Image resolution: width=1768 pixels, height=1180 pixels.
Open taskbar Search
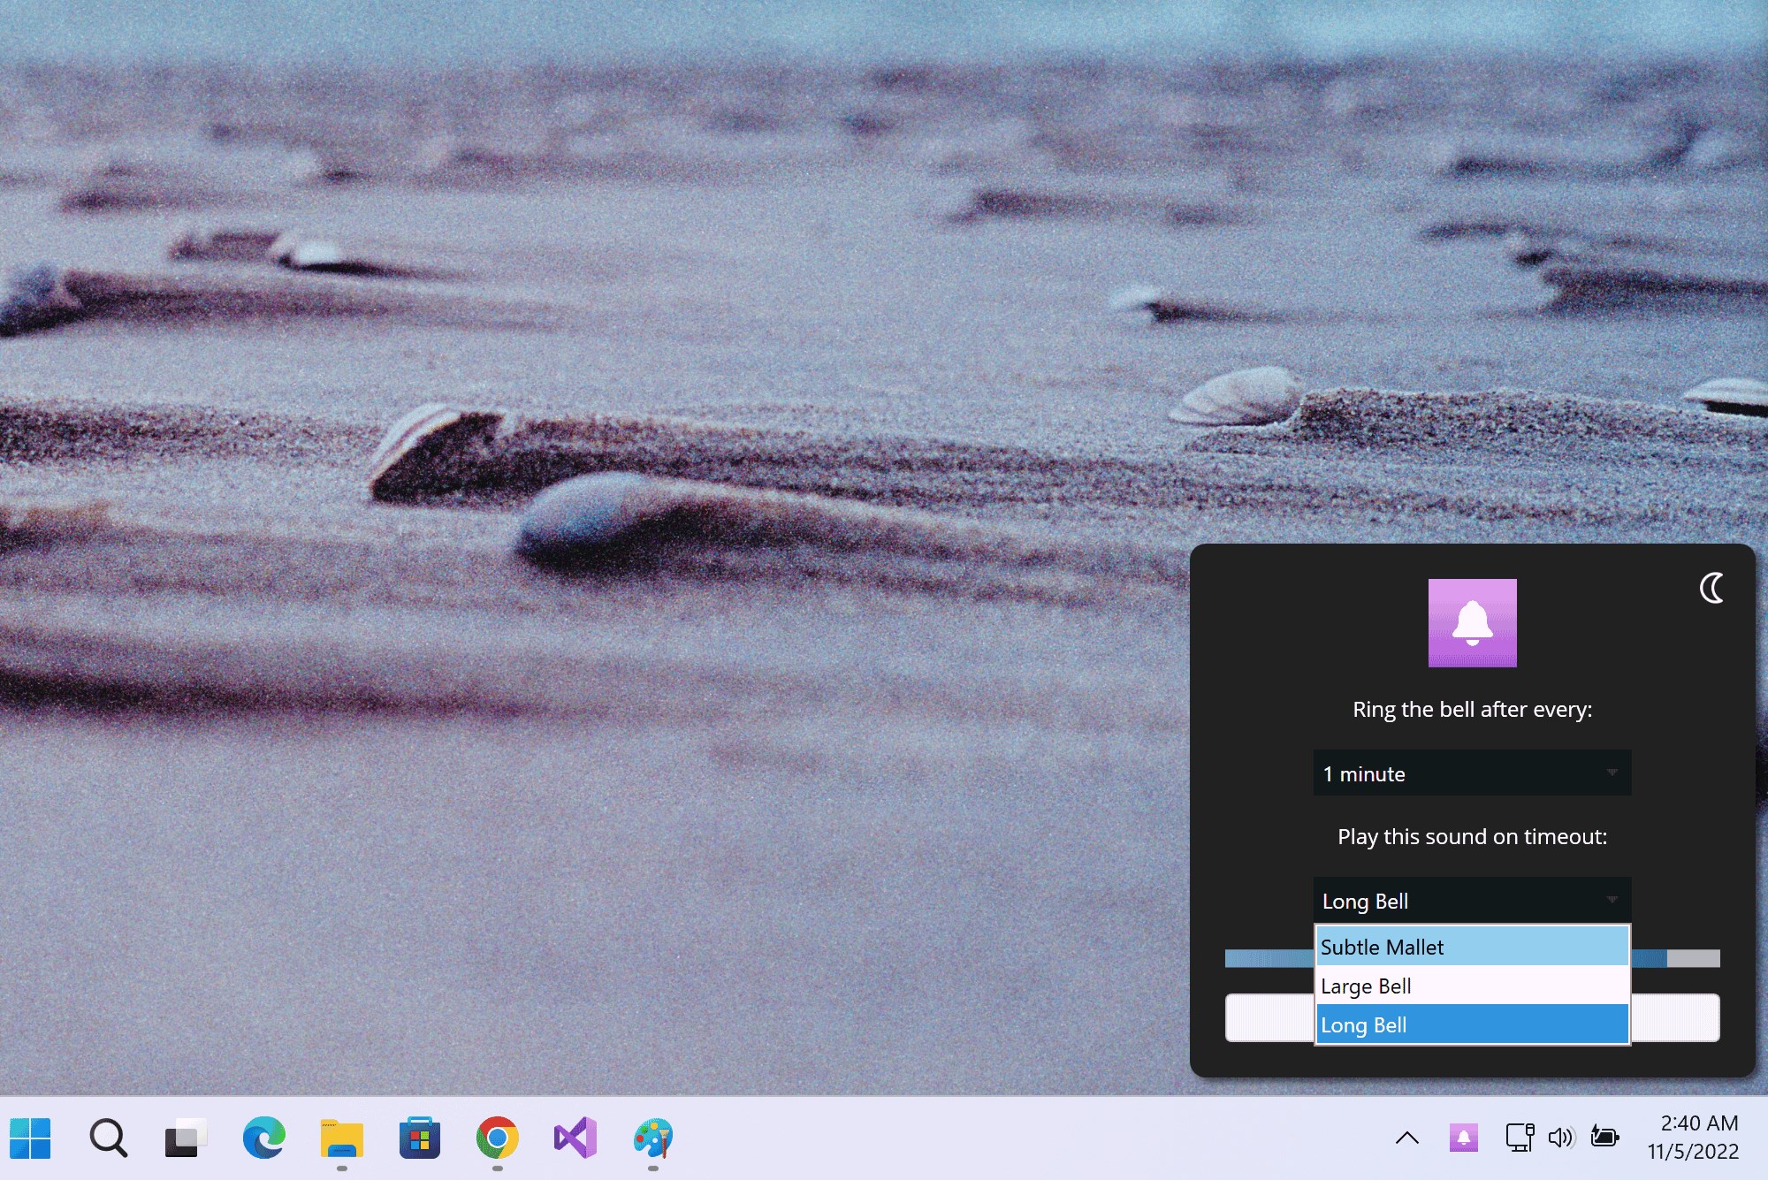(108, 1138)
